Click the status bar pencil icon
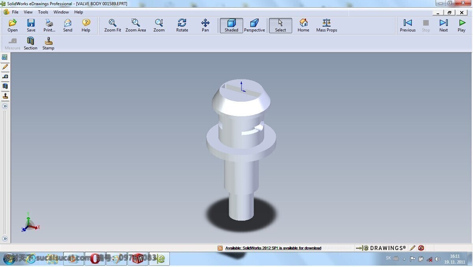The width and height of the screenshot is (473, 267). point(413,248)
